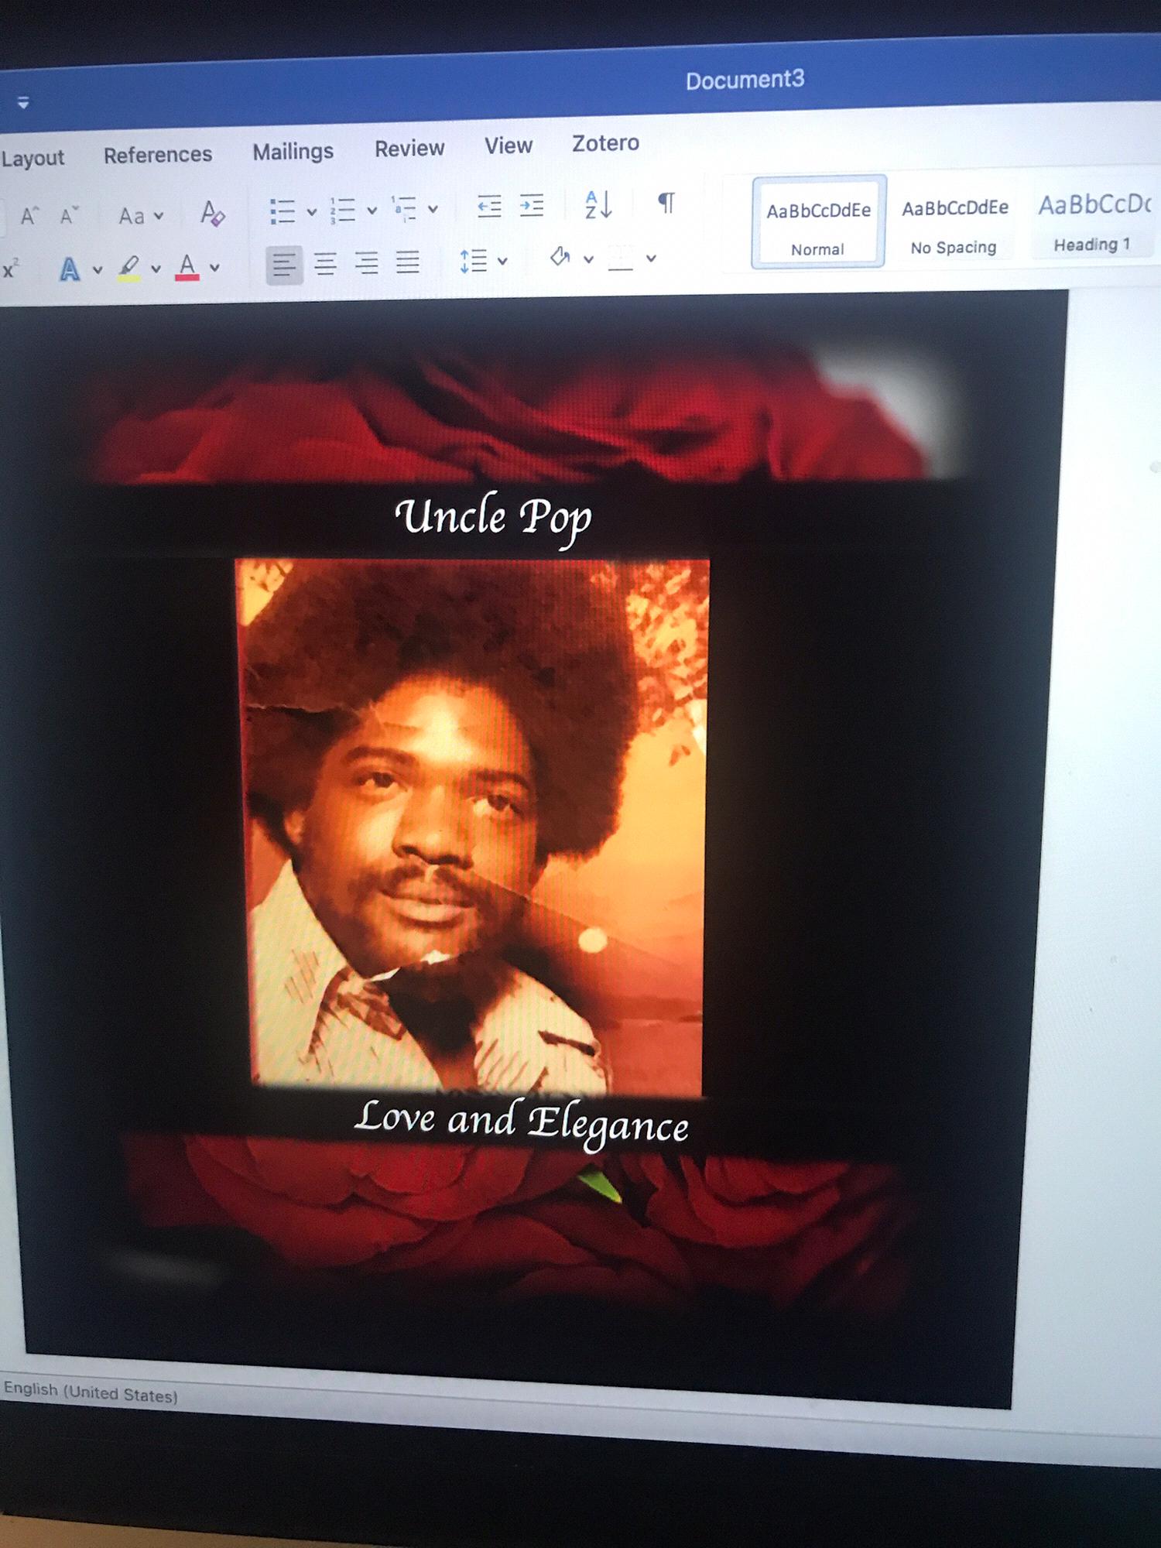Select the Uncle Pop portrait image
Screen dimensions: 1161x1548
pyautogui.click(x=474, y=826)
